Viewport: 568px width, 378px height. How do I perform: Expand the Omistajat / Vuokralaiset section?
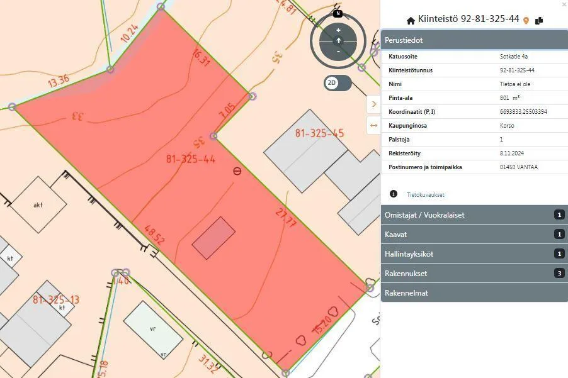pyautogui.click(x=474, y=215)
